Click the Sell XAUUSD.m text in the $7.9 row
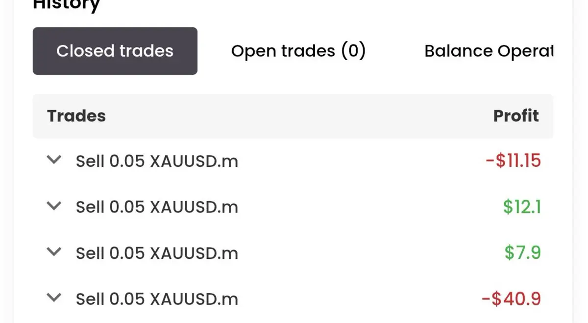 click(157, 253)
